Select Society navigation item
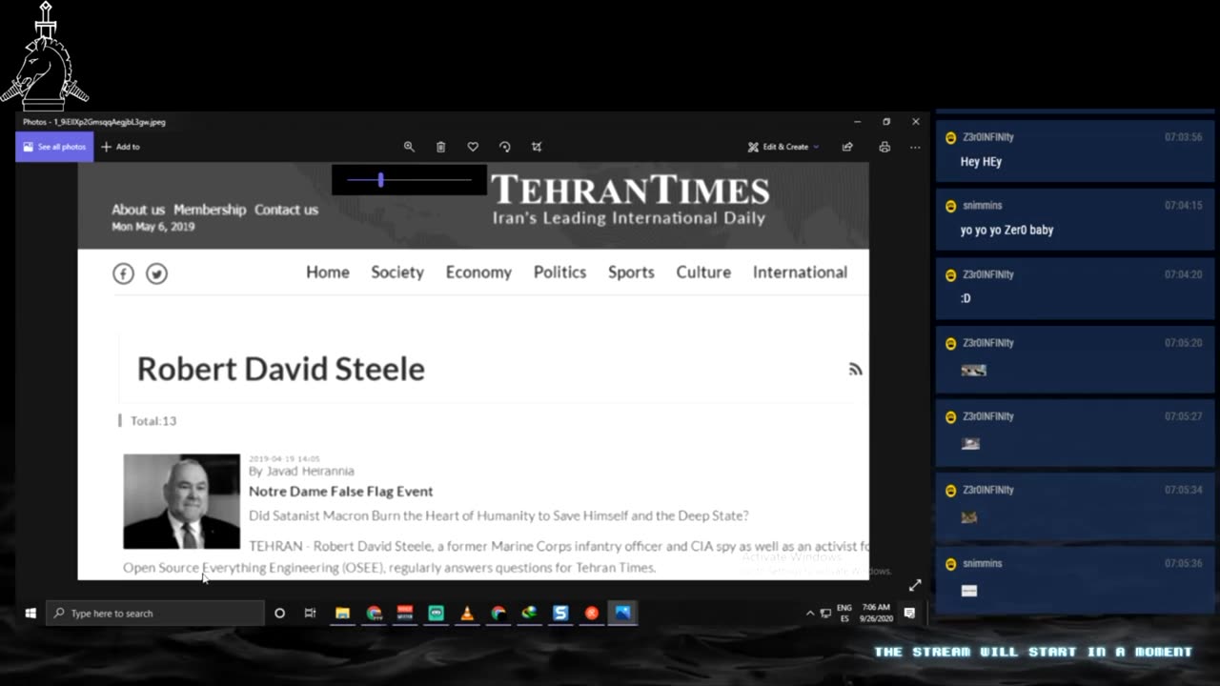Viewport: 1220px width, 686px height. [x=397, y=272]
